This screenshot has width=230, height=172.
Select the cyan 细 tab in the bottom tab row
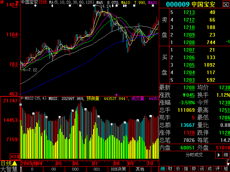click(x=162, y=169)
